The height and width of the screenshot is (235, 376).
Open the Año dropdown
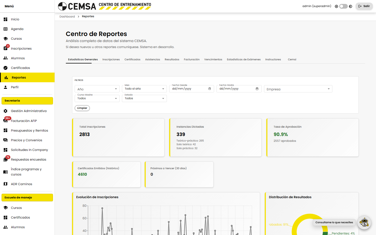(x=97, y=89)
